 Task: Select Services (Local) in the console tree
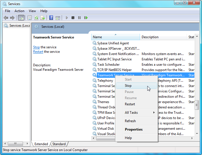tap(17, 26)
